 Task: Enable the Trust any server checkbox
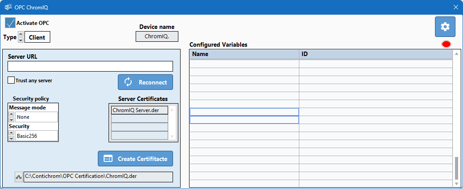(11, 80)
